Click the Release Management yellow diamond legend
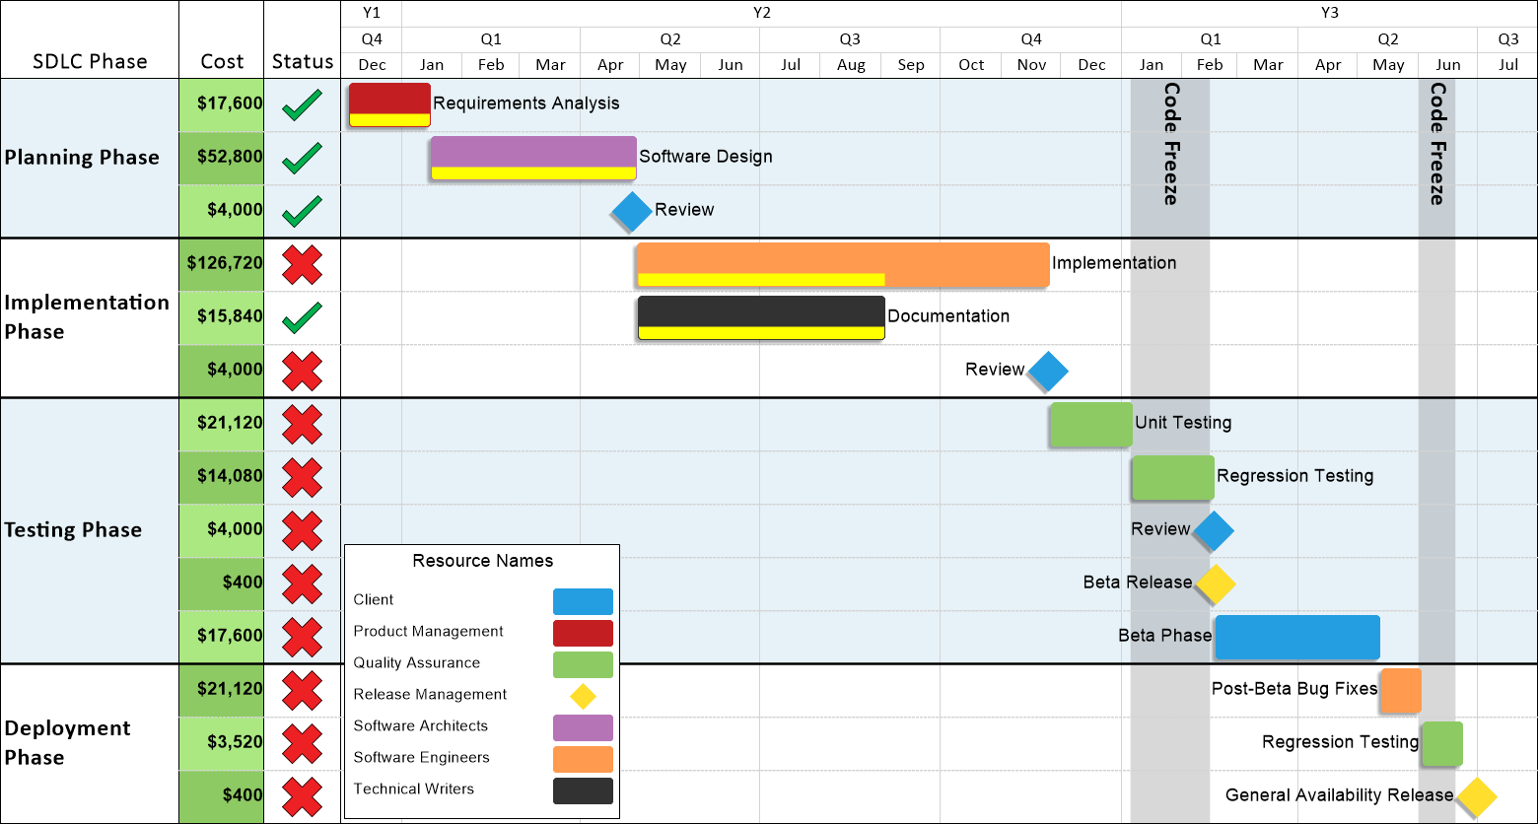This screenshot has height=824, width=1538. (x=583, y=696)
